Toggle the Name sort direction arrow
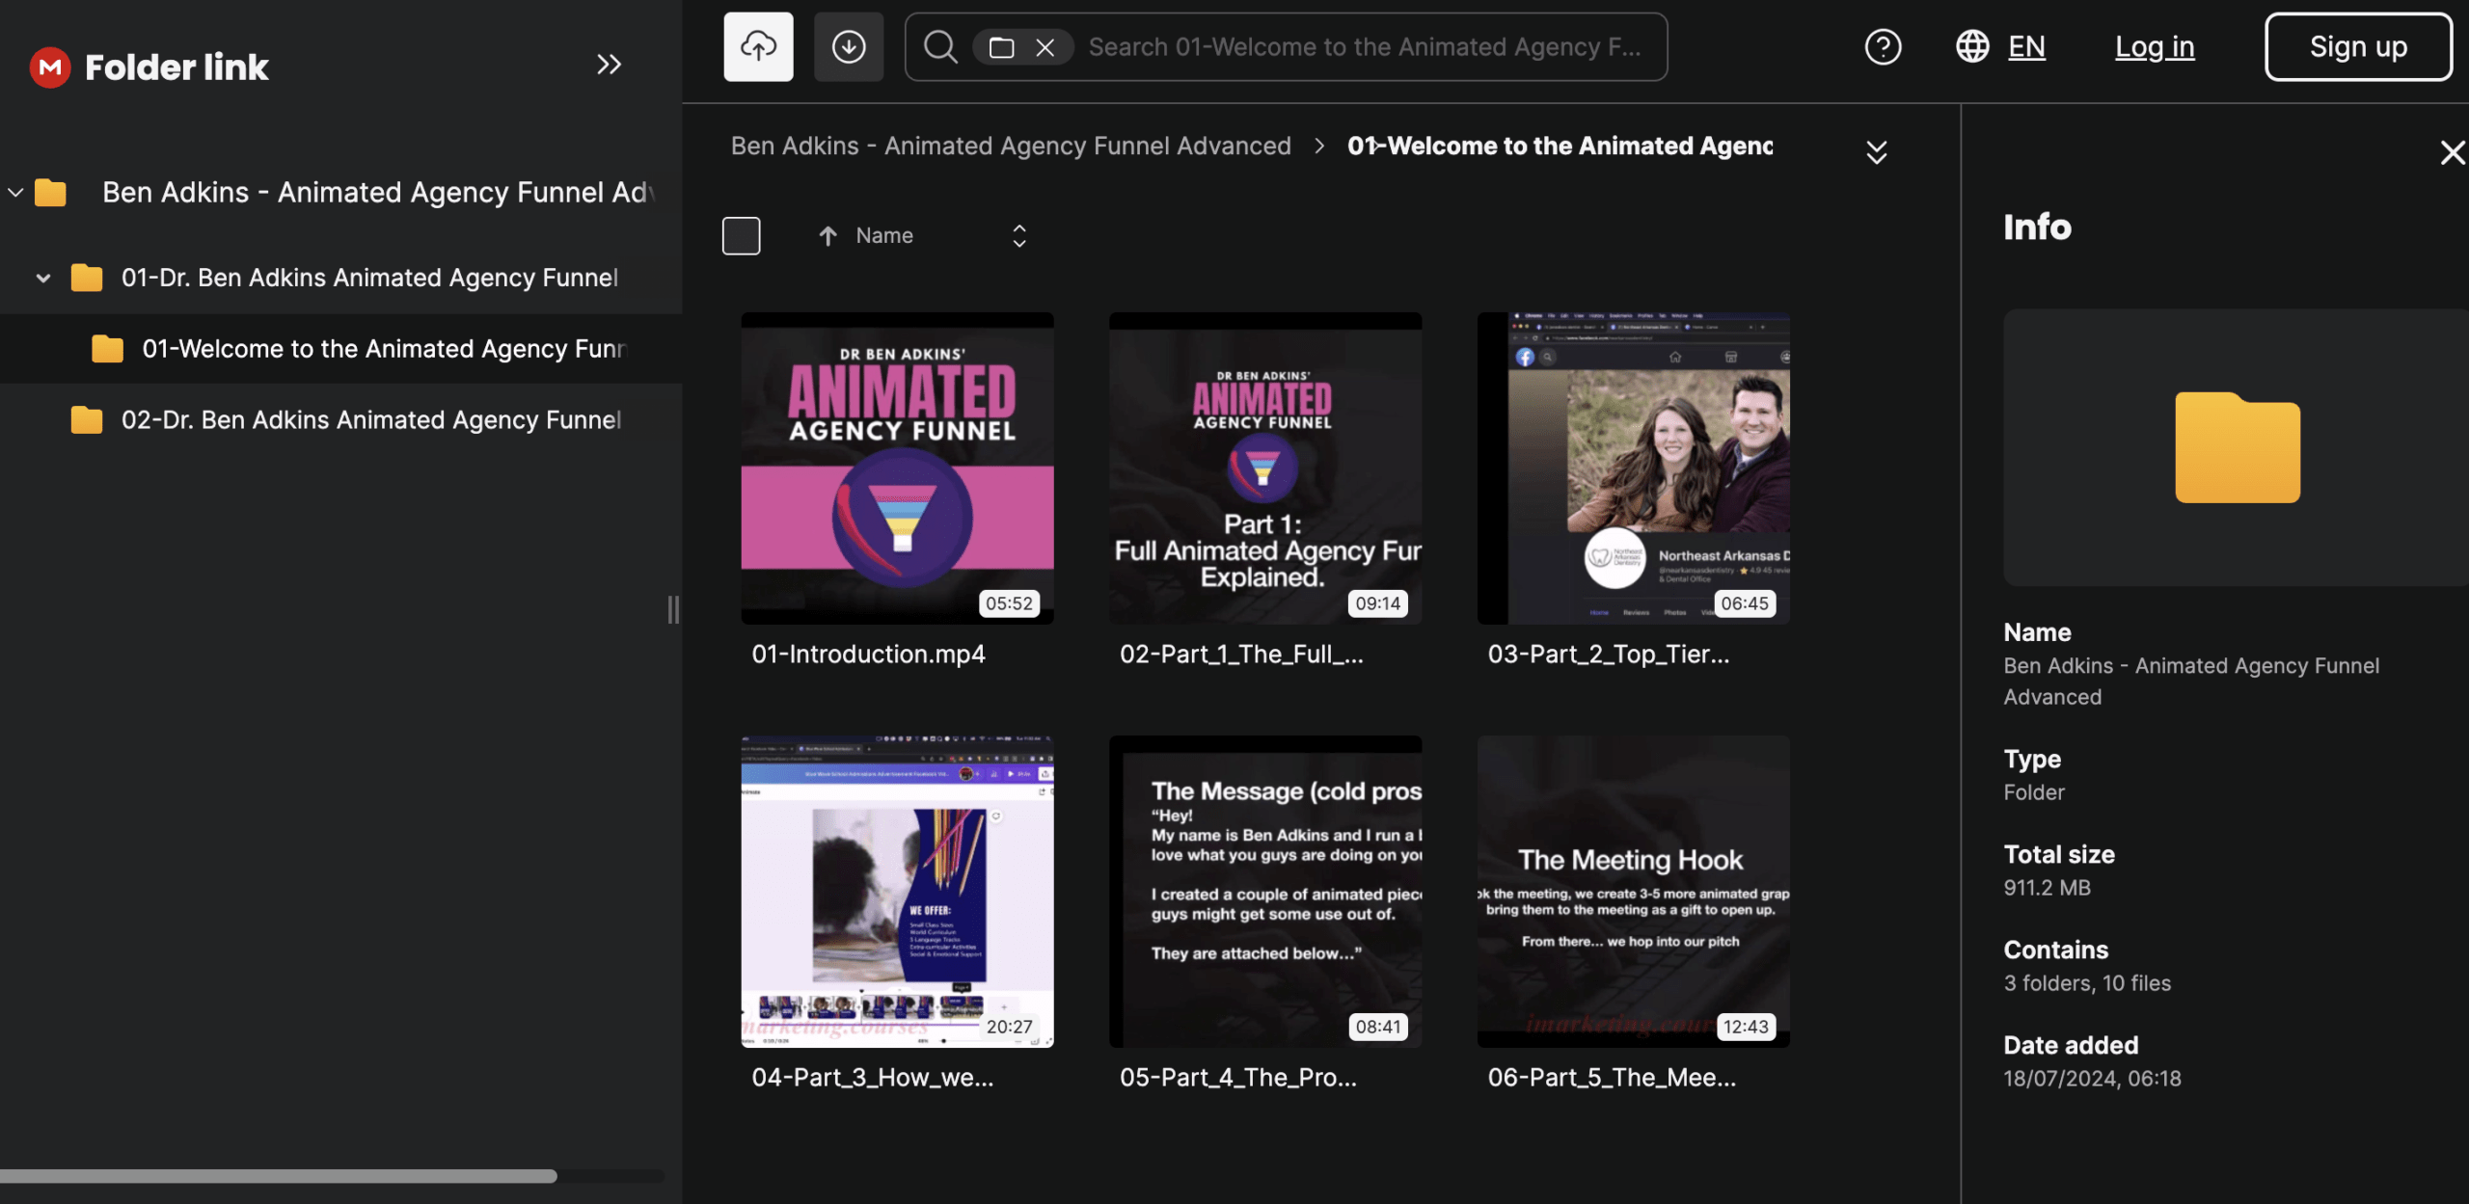 coord(828,235)
